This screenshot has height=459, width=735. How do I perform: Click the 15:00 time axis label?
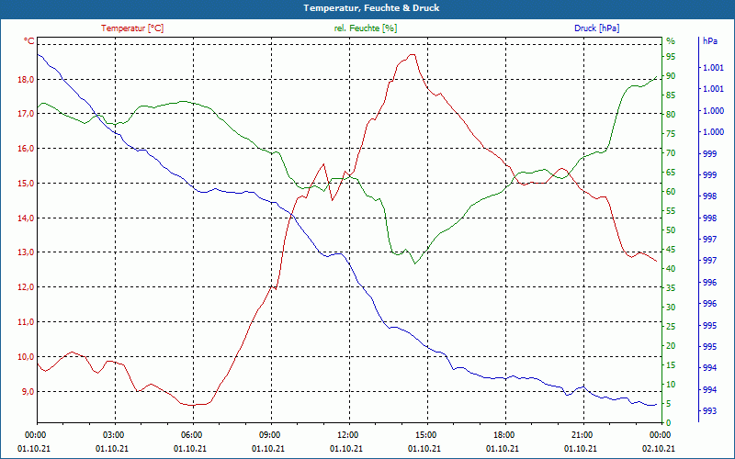(x=426, y=435)
